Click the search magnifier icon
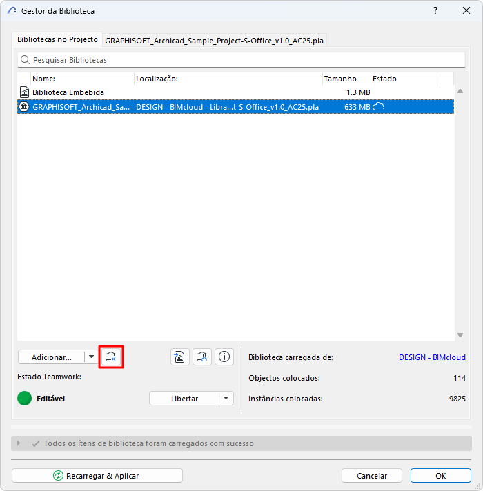This screenshot has width=483, height=491. pyautogui.click(x=25, y=59)
